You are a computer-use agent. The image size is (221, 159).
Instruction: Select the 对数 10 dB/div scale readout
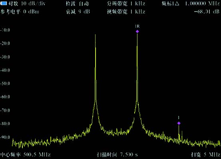pyautogui.click(x=27, y=4)
